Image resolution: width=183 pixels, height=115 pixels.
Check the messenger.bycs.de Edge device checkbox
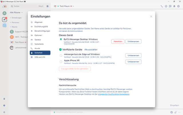[x=61, y=56]
